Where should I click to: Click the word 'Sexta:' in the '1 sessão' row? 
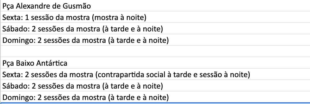[13, 17]
